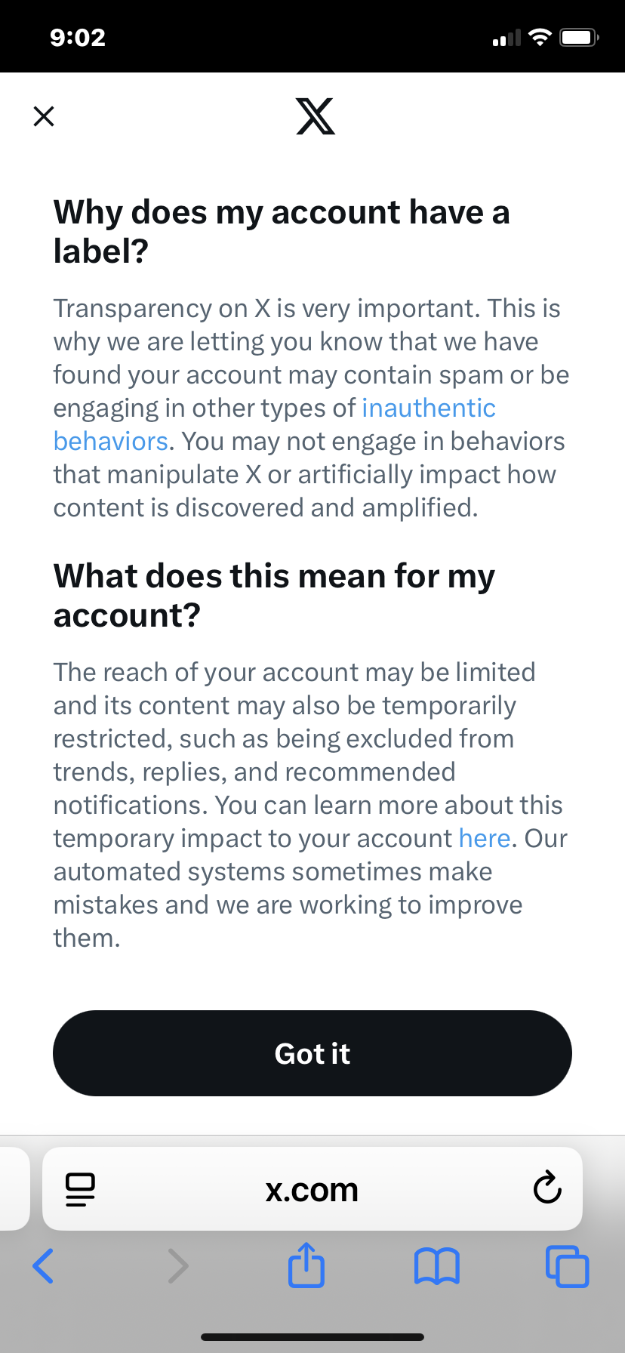Screen dimensions: 625x1353
Task: Tap the home indicator bar
Action: [312, 1337]
